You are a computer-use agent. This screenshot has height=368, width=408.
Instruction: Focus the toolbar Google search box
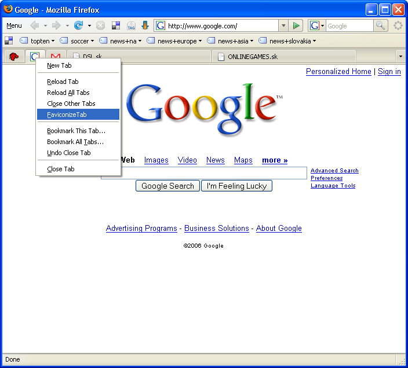coord(349,25)
